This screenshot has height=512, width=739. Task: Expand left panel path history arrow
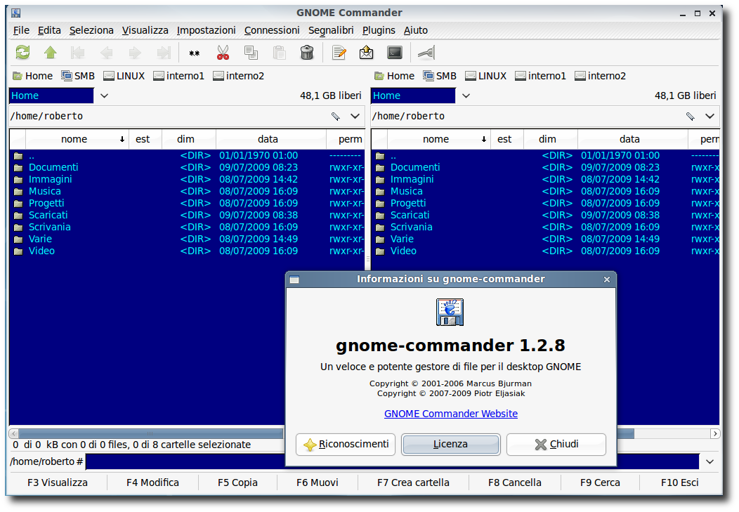[355, 117]
